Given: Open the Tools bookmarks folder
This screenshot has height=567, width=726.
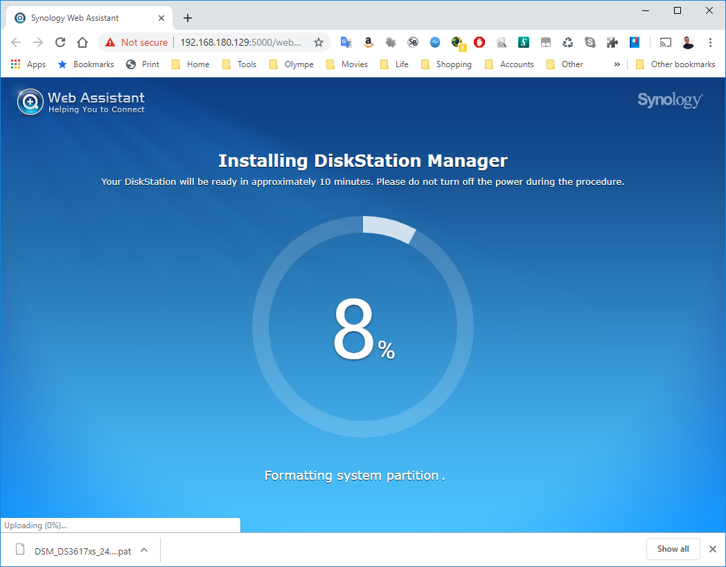Looking at the screenshot, I should [240, 64].
